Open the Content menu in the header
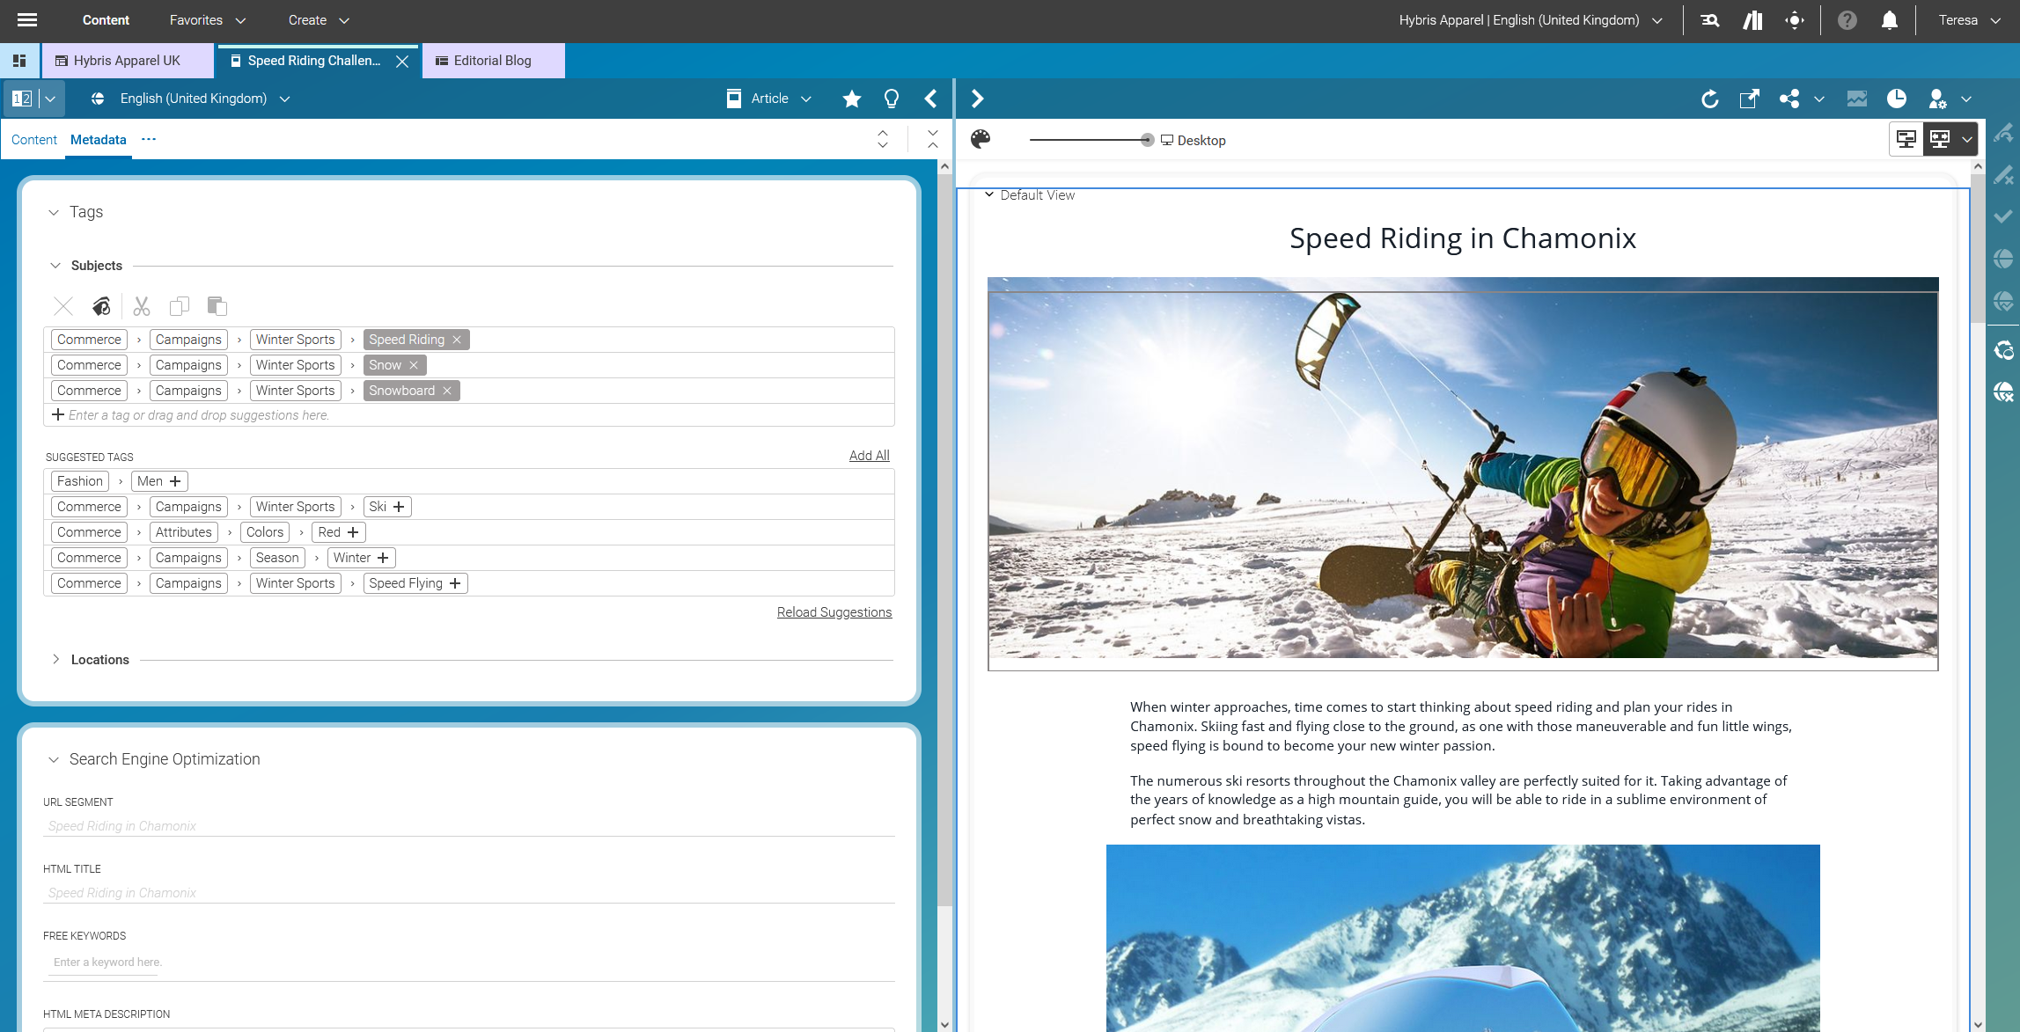Viewport: 2020px width, 1032px height. [x=105, y=19]
